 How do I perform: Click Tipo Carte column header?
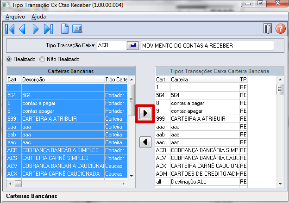(x=116, y=80)
